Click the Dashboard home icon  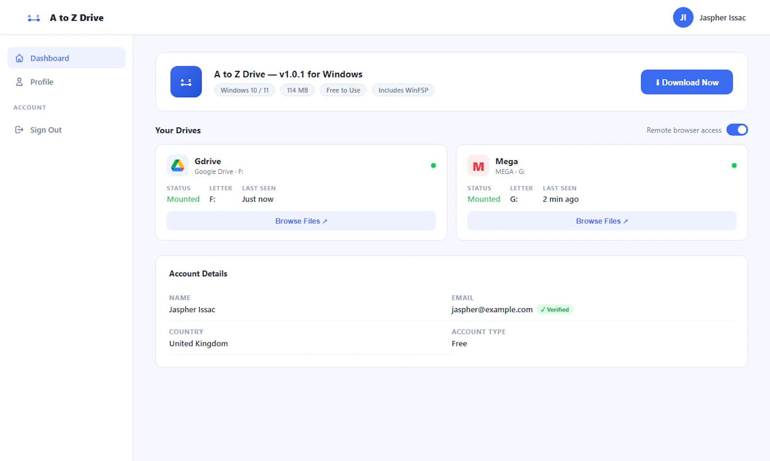point(19,58)
